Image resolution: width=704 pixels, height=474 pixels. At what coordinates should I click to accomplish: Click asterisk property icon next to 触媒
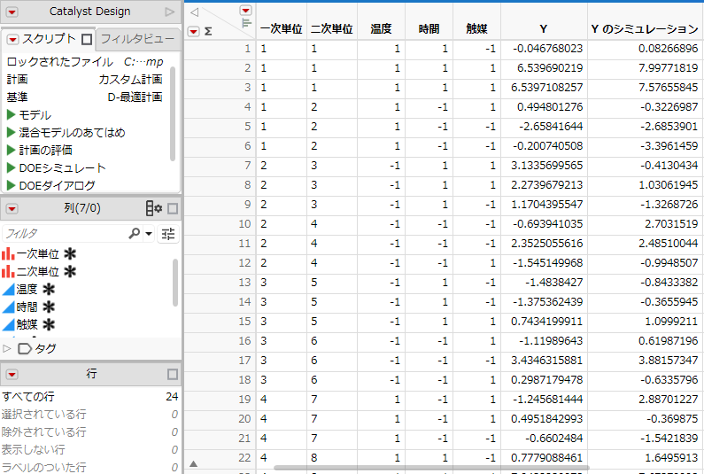[x=49, y=324]
